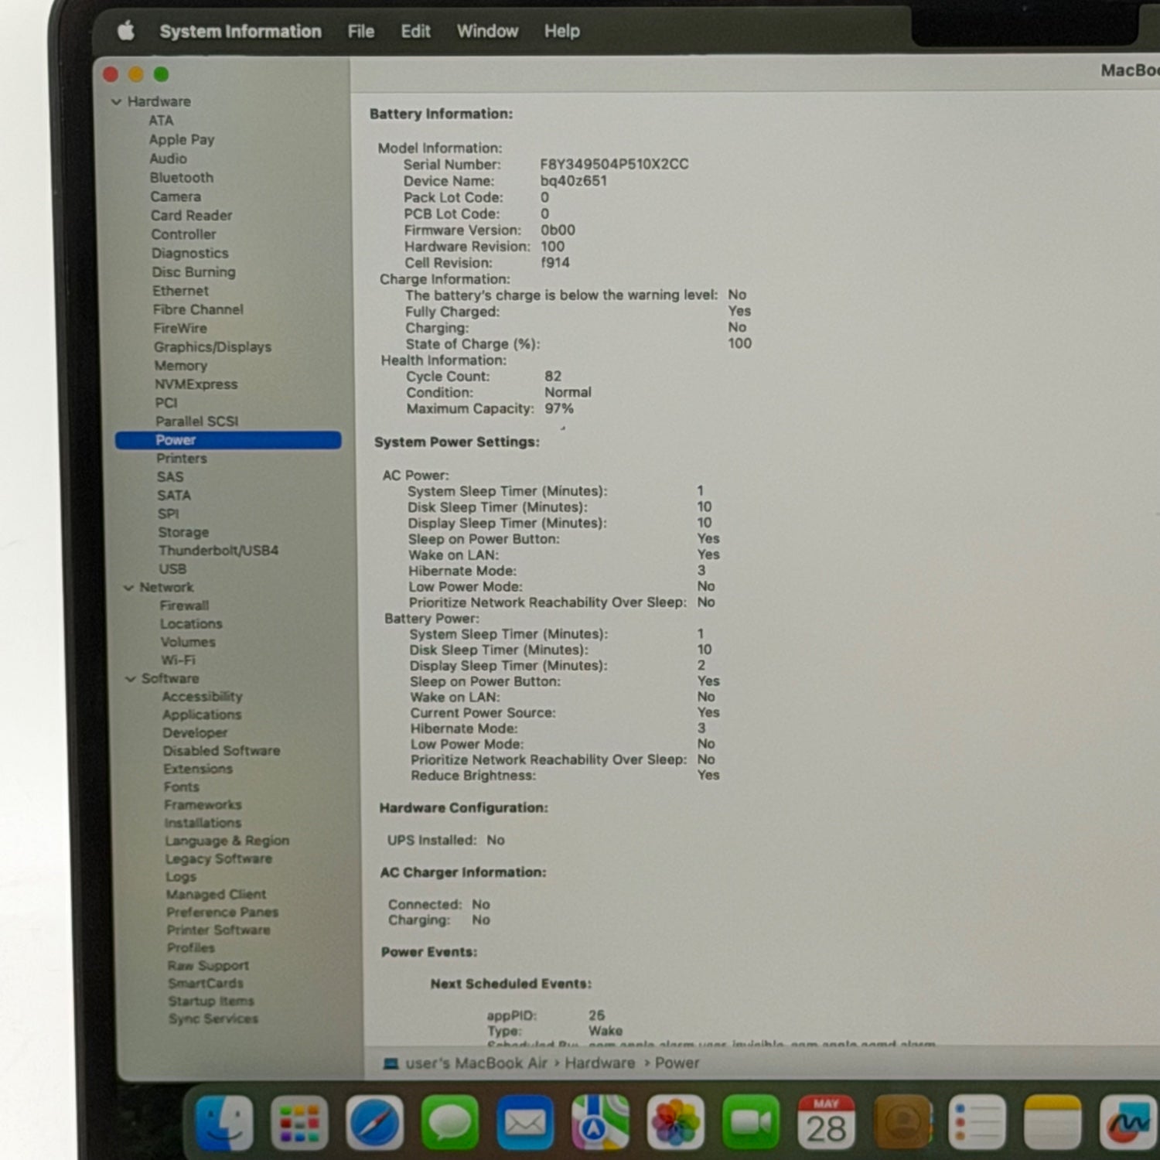The image size is (1160, 1160).
Task: Open Finder from the Dock
Action: (224, 1122)
